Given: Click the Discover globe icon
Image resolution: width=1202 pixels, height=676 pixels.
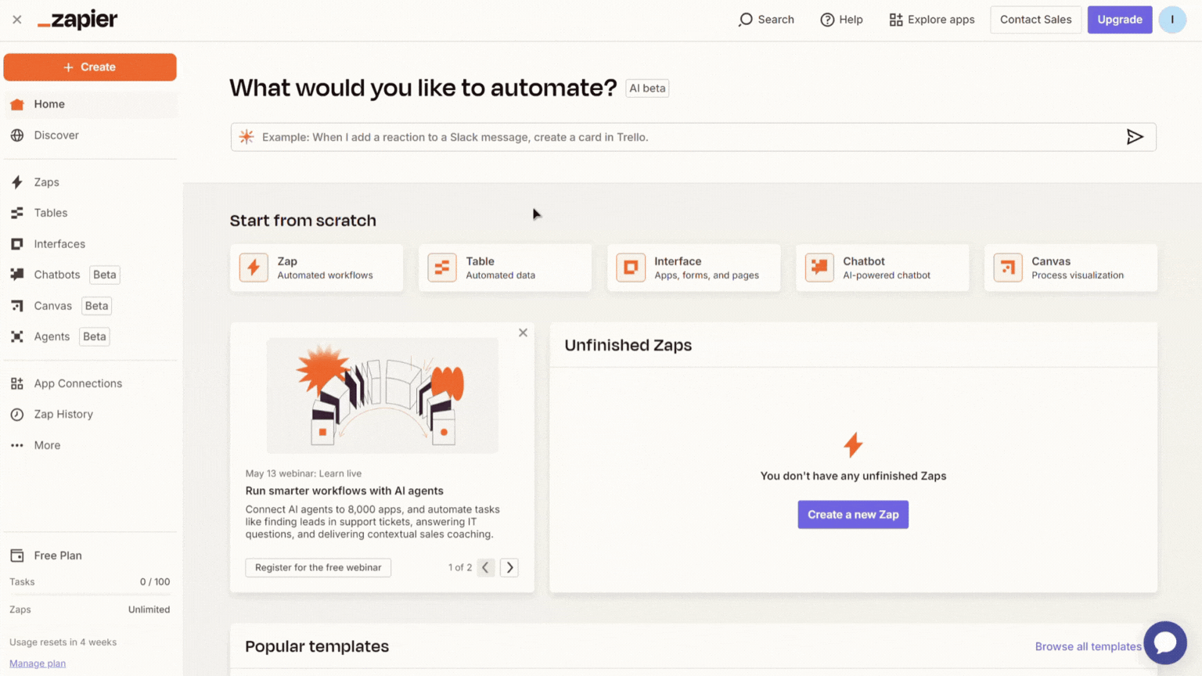Looking at the screenshot, I should (x=17, y=135).
